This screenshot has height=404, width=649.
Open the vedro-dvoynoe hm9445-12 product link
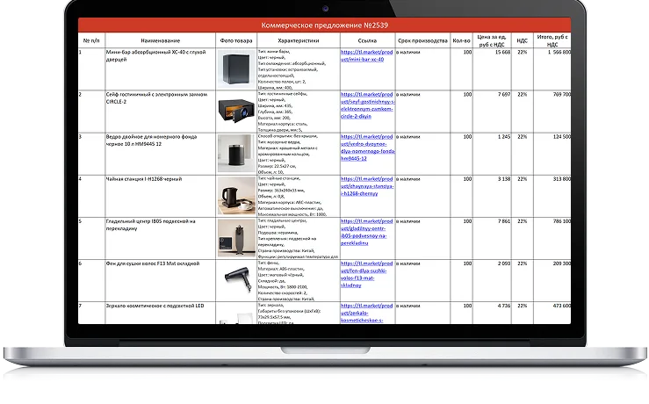click(368, 148)
